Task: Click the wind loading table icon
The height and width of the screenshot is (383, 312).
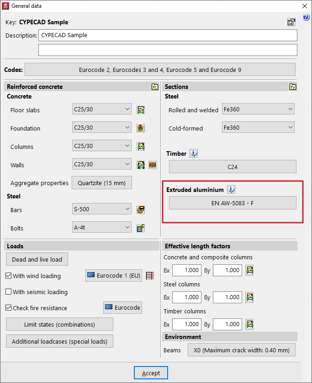Action: coord(150,276)
